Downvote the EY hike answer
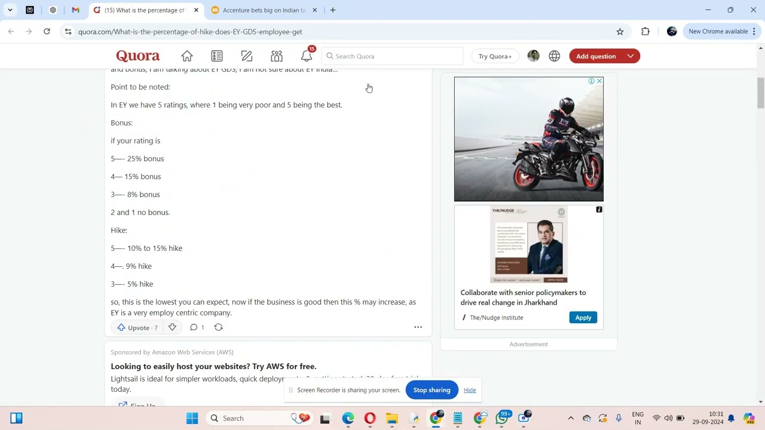Screen dimensions: 765x430 [x=172, y=327]
